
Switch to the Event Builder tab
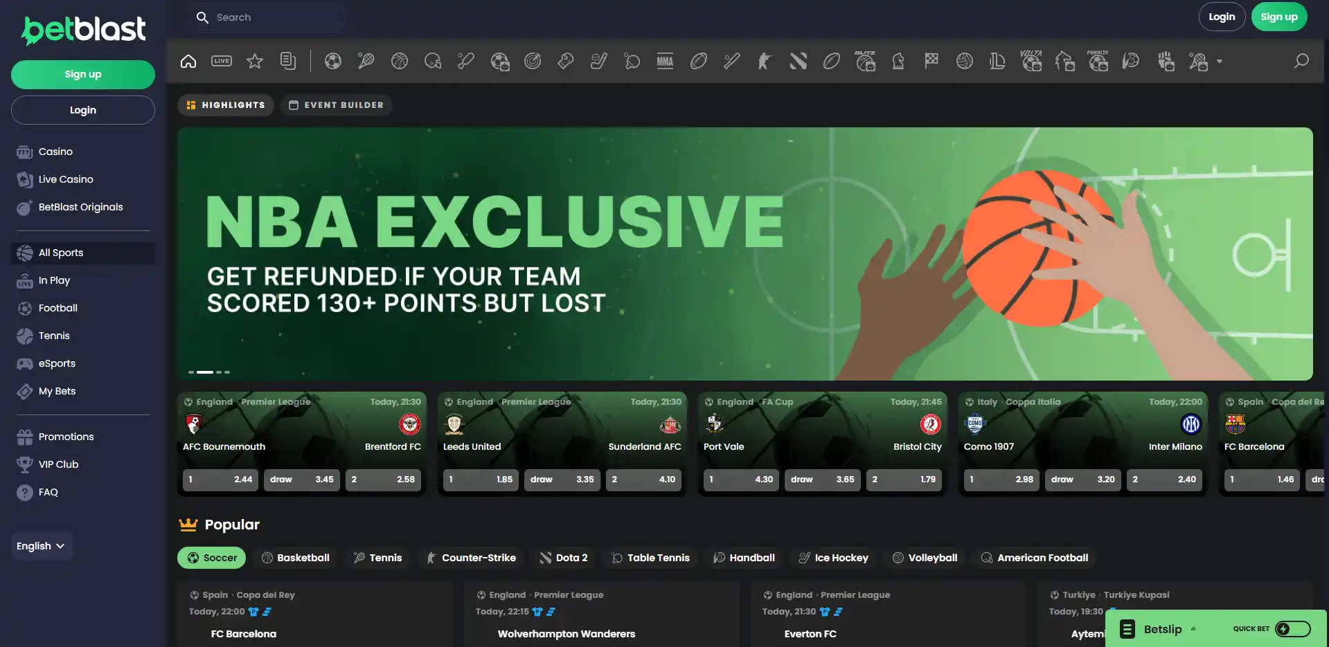click(x=336, y=105)
